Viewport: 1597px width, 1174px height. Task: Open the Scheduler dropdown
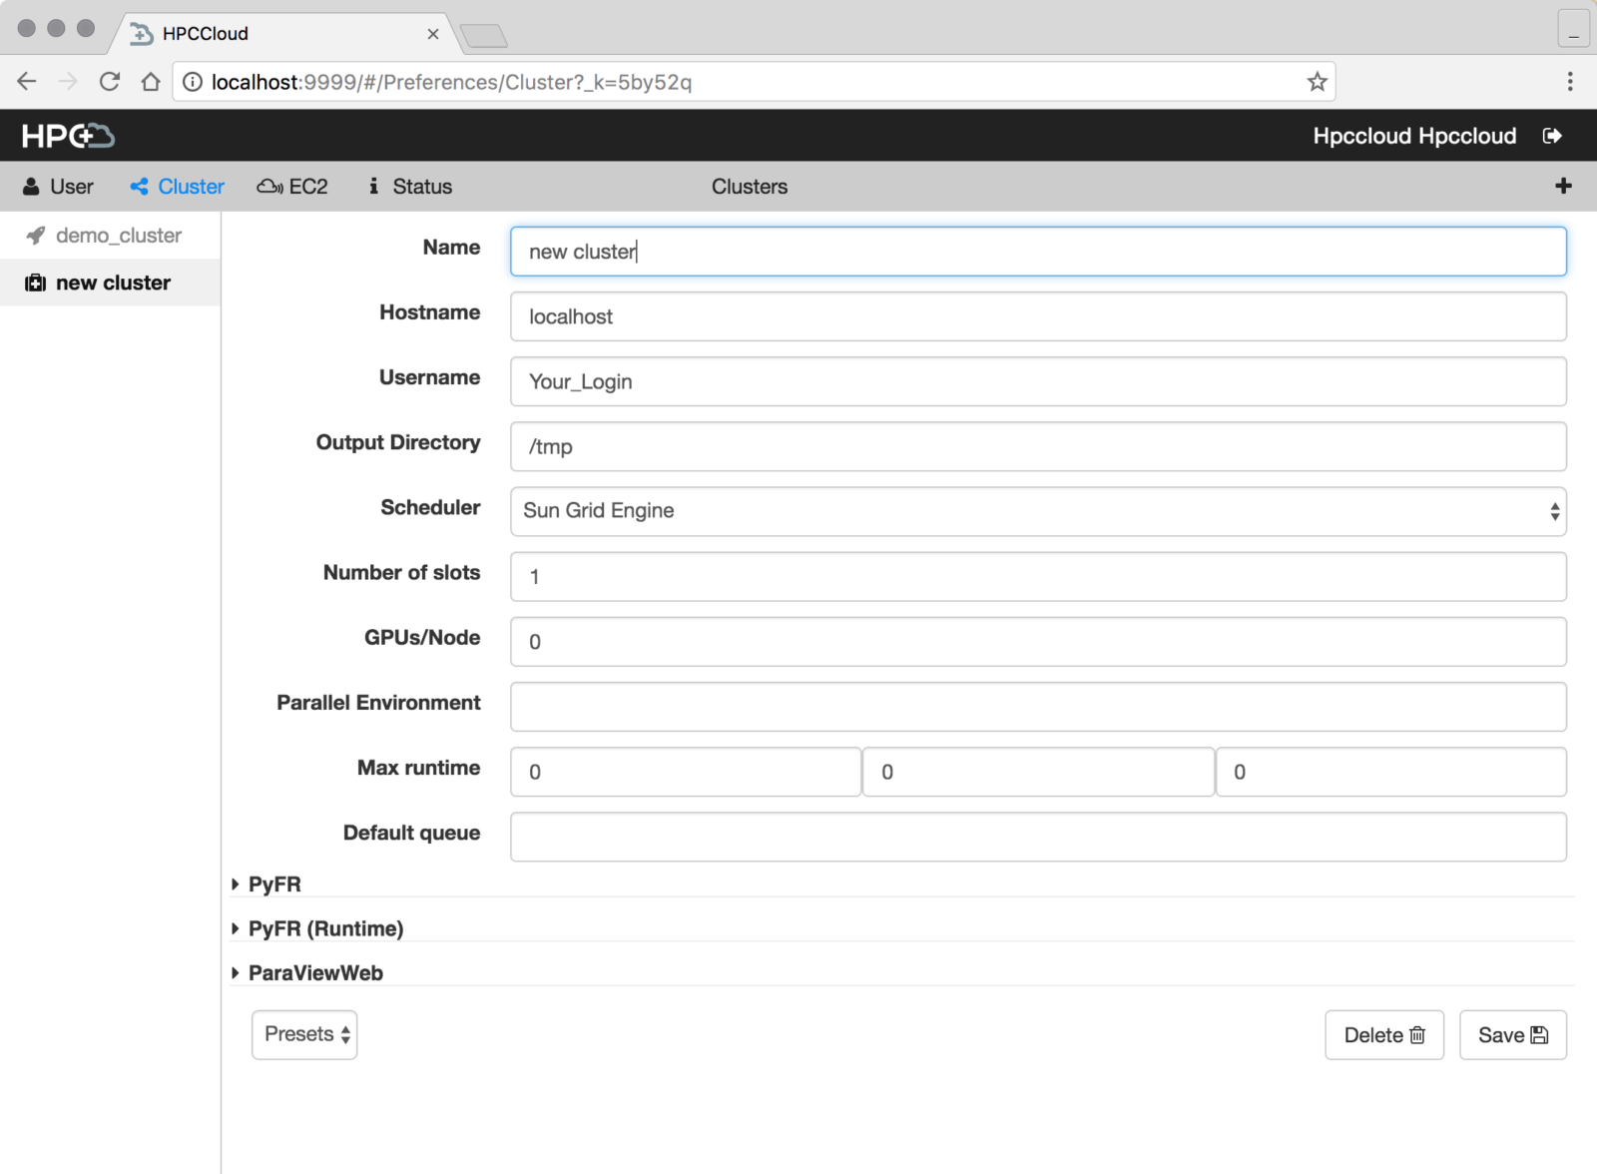pos(1038,511)
